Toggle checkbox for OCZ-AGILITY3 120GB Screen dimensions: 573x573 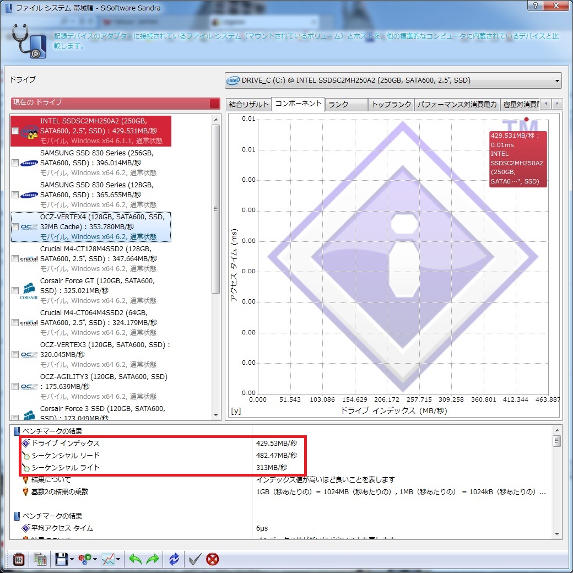[x=15, y=387]
